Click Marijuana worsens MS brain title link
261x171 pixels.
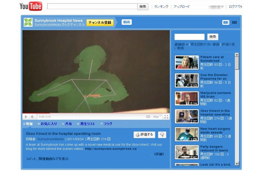click(x=216, y=94)
